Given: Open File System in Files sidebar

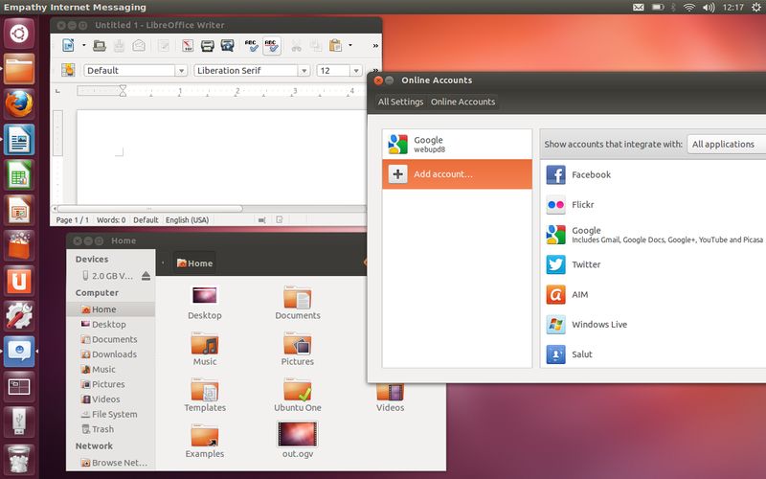Looking at the screenshot, I should (x=111, y=415).
